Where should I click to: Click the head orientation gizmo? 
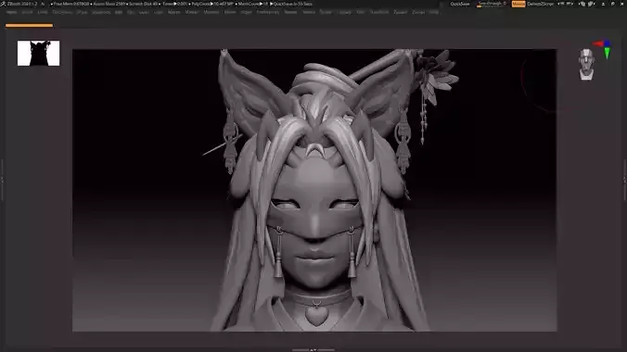pos(586,64)
